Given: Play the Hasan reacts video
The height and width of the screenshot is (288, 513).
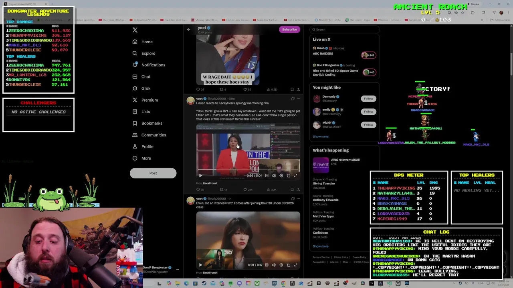Looking at the screenshot, I should click(x=200, y=176).
